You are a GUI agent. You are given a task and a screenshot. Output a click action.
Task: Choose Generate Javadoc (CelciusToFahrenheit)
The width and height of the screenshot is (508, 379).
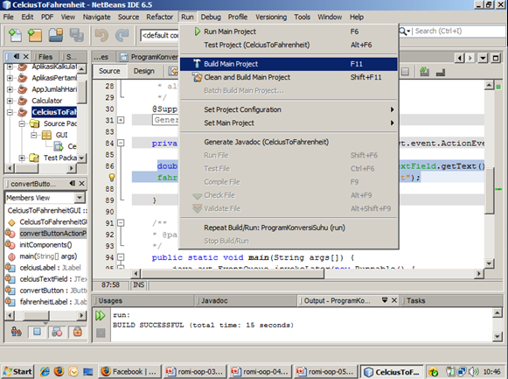point(289,142)
